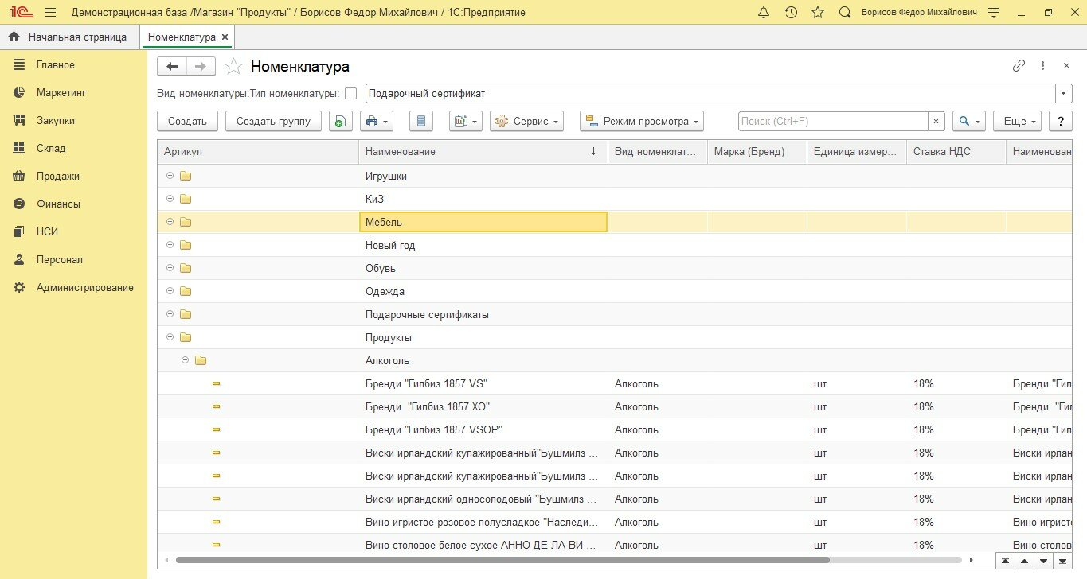Sort by the Наименование column header

pos(483,151)
